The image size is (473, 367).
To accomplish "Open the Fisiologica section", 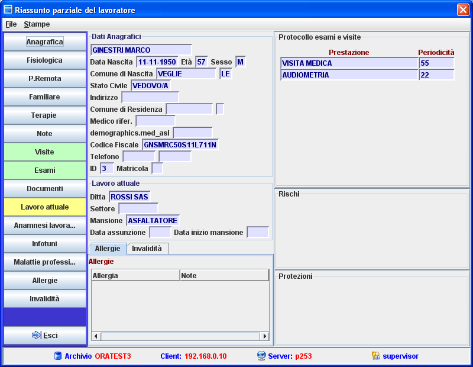I will click(44, 60).
